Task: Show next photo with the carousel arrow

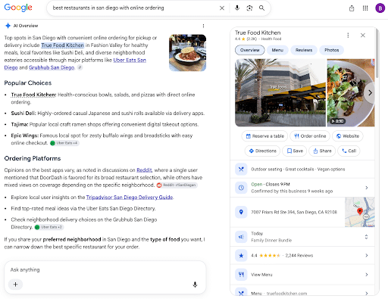Action: (370, 92)
